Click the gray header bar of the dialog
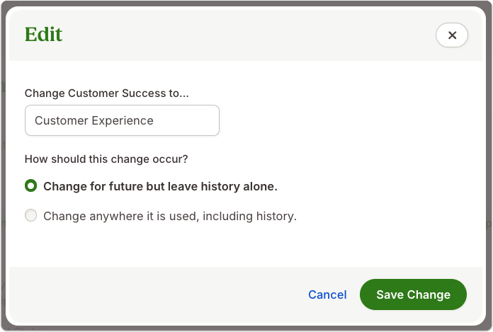493x332 pixels. pyautogui.click(x=245, y=35)
